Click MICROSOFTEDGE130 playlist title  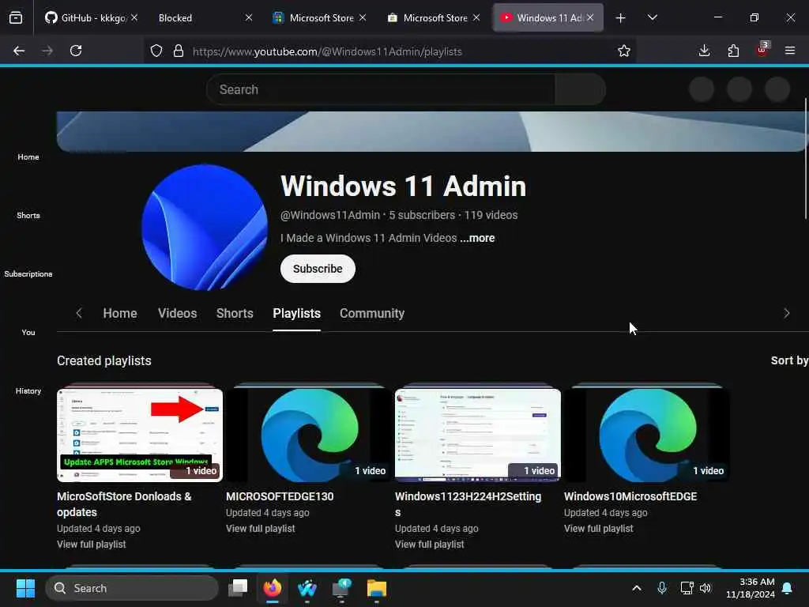280,496
